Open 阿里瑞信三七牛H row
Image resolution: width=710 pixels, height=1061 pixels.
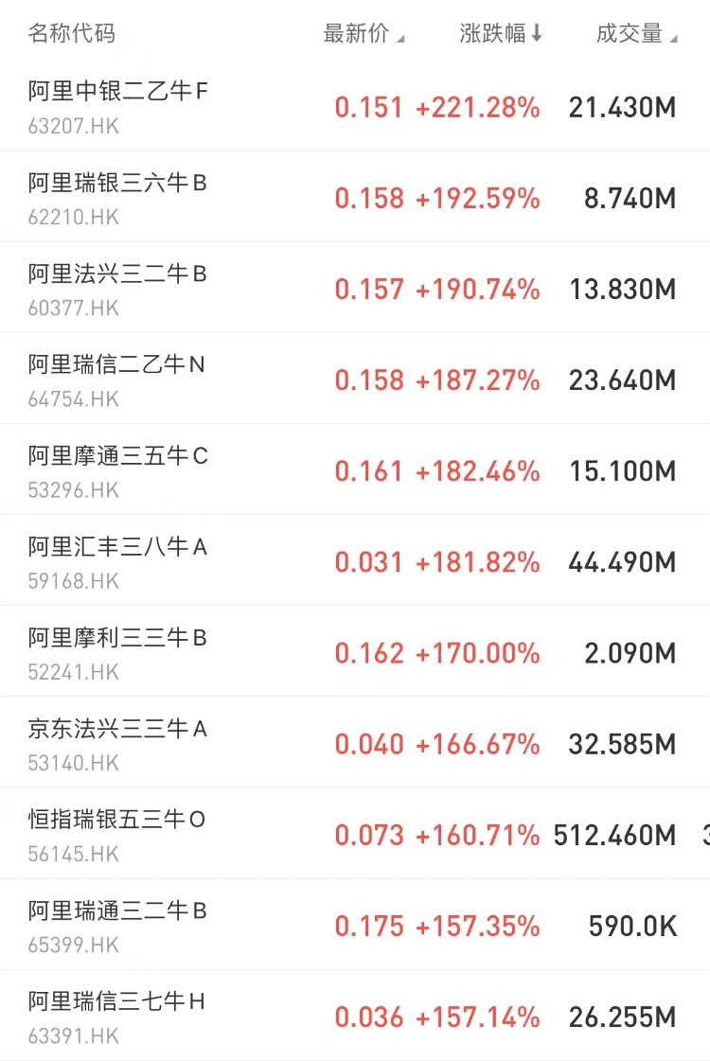click(116, 1000)
